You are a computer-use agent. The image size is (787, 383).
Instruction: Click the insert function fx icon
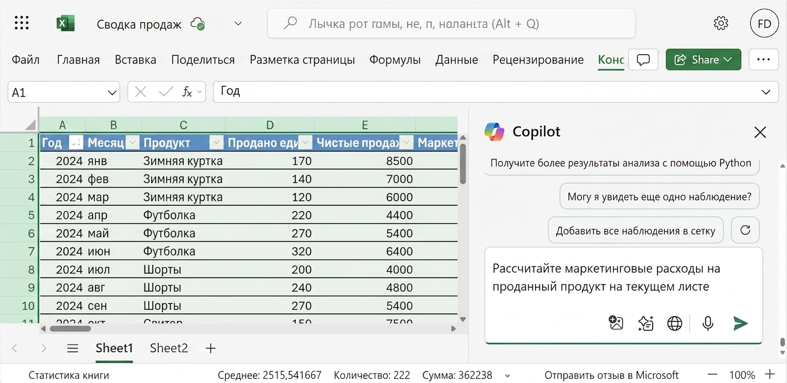tap(186, 92)
